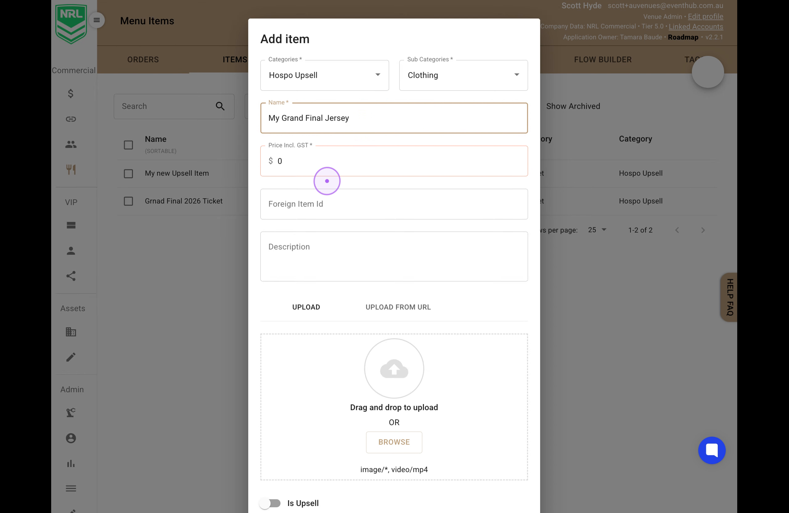The image size is (789, 513).
Task: Change rows per page dropdown 25
Action: (x=597, y=230)
